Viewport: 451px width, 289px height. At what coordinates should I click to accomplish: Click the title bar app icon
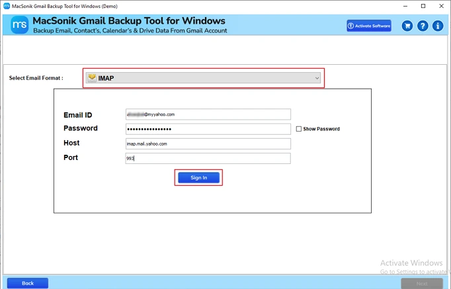point(7,6)
